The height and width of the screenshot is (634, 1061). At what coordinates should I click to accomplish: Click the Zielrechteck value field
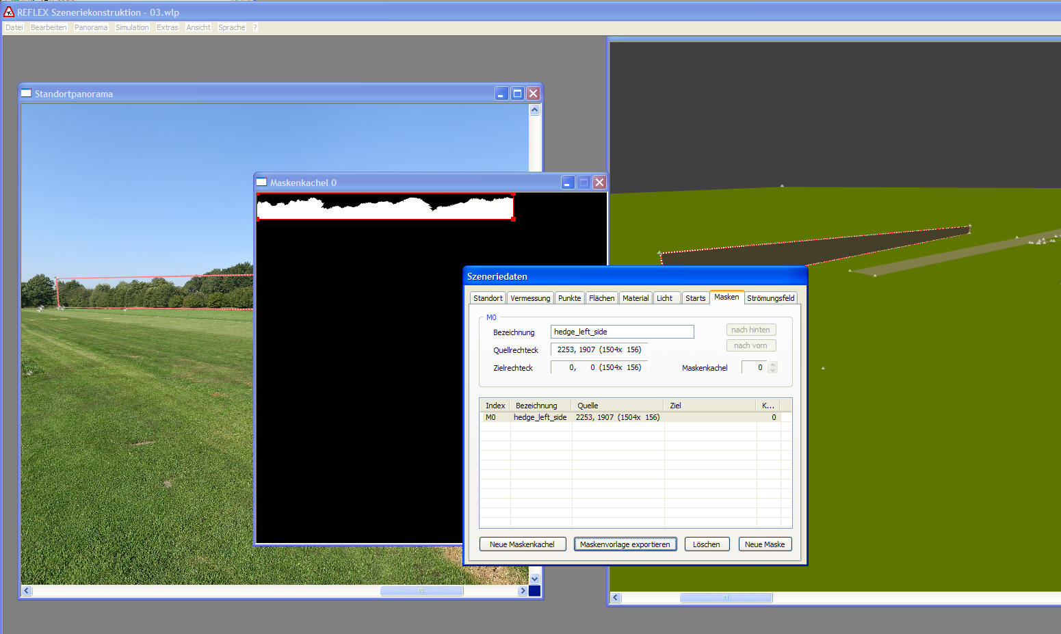pos(599,367)
